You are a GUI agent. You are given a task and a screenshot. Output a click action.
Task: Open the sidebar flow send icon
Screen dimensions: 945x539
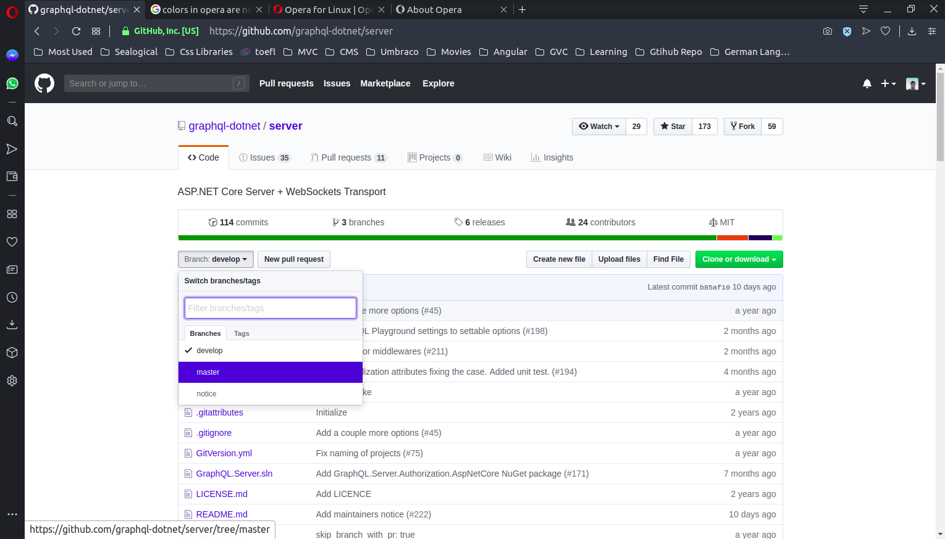(12, 149)
